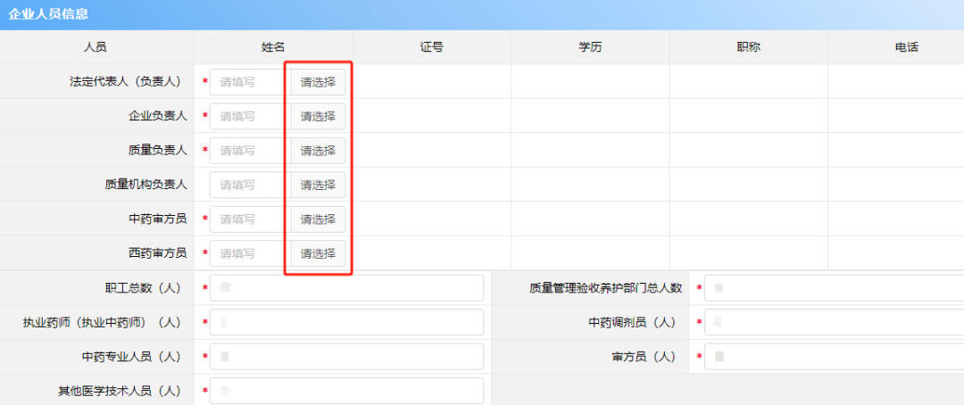Viewport: 964px width, 405px height.
Task: Click the 中药专业人员（人） input field
Action: (346, 357)
